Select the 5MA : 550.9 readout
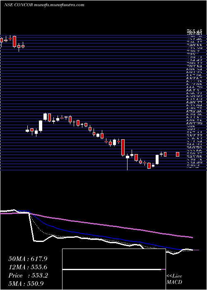This screenshot has height=290, width=207. pos(27,284)
